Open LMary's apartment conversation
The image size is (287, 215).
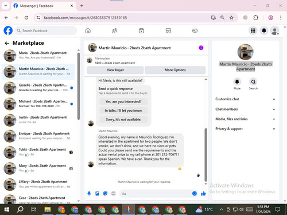[x=38, y=184]
